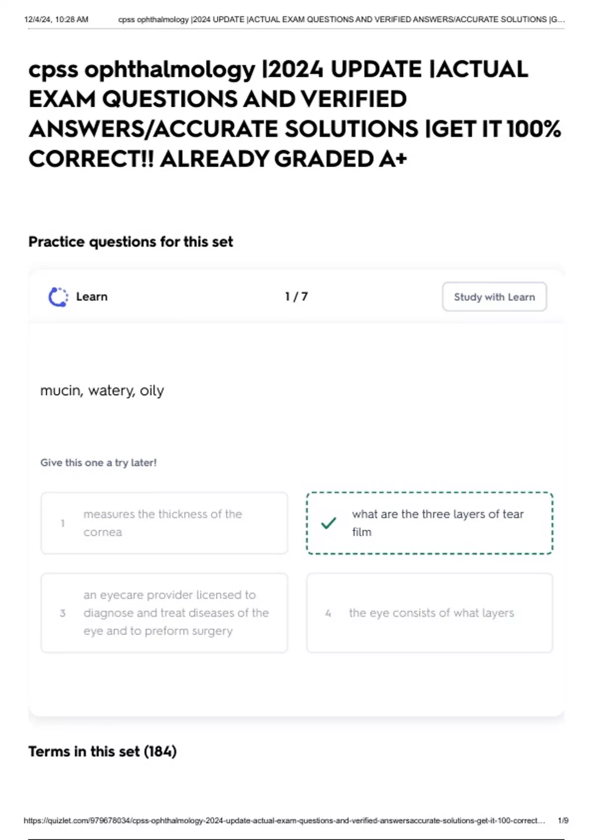Click the 'Give this one a try later!' message
The width and height of the screenshot is (593, 840).
[x=98, y=463]
